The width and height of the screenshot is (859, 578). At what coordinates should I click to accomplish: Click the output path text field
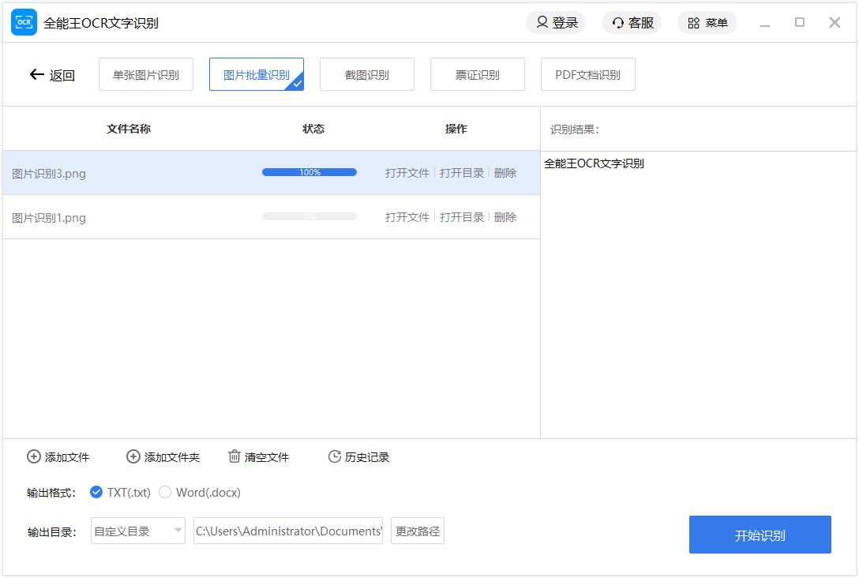click(288, 531)
